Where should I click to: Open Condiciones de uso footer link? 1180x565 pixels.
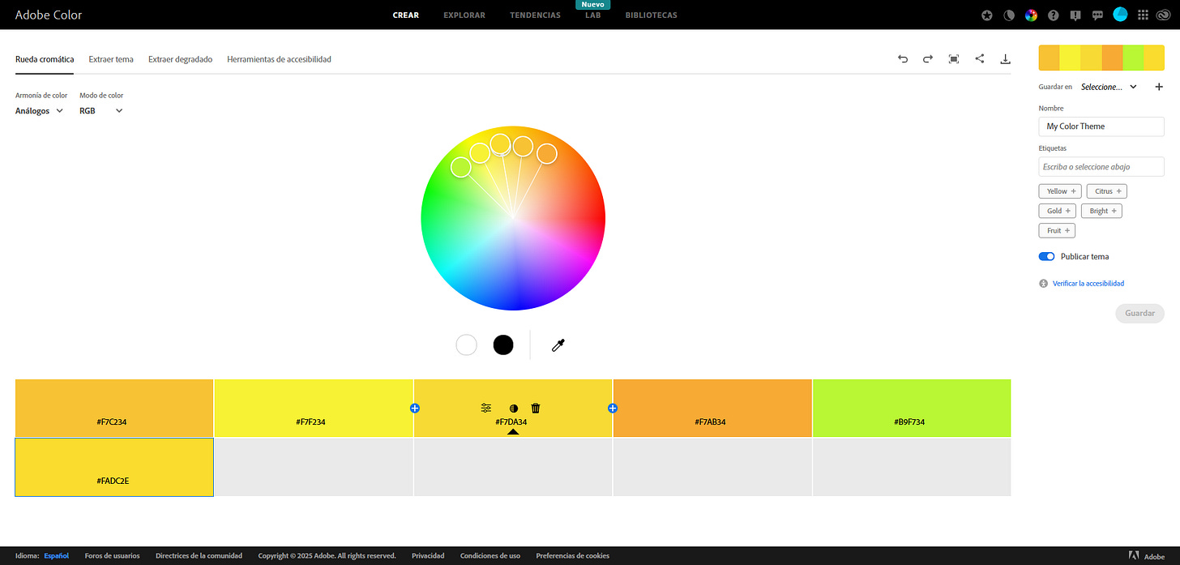click(490, 556)
